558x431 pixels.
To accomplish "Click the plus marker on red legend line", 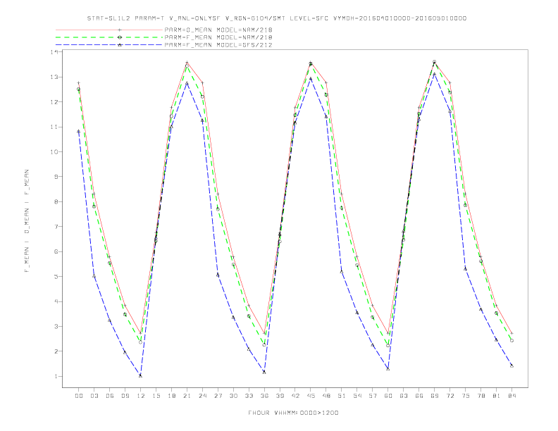I will [120, 30].
